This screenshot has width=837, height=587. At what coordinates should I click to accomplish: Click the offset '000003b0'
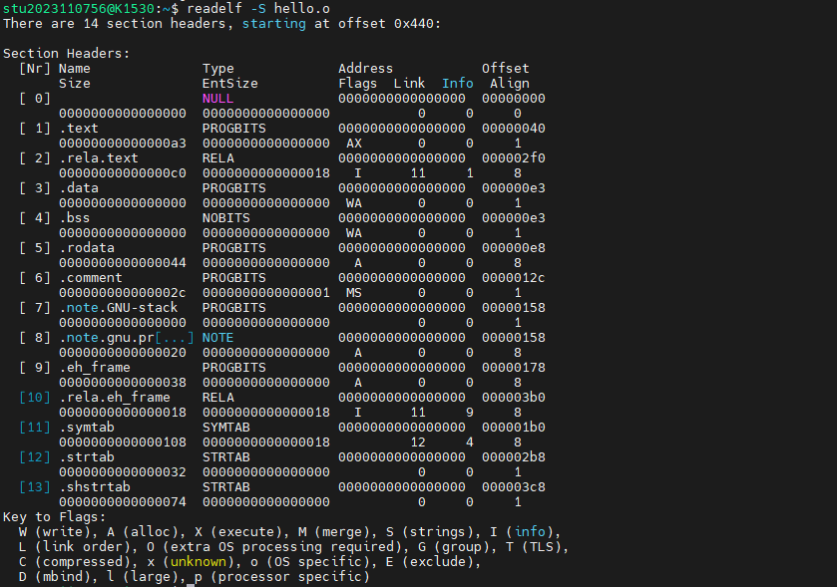(514, 397)
